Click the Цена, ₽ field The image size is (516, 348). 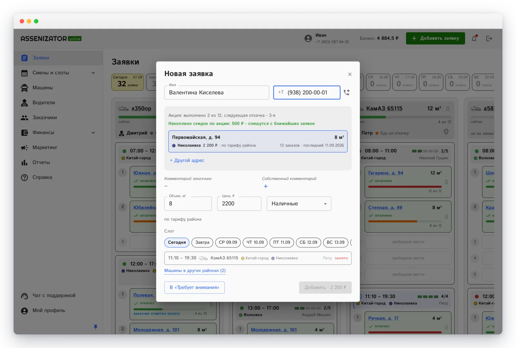click(x=239, y=204)
